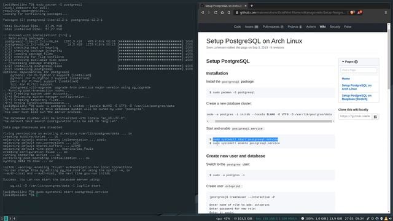The image size is (393, 221).
Task: Bookmark this page via bookmark icon
Action: (228, 12)
